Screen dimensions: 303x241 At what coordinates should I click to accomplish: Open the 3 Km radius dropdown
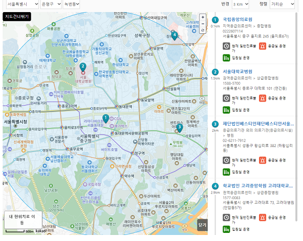point(240,4)
